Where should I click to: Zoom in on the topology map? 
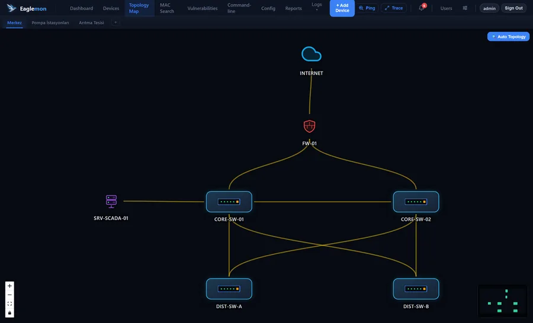tap(9, 286)
